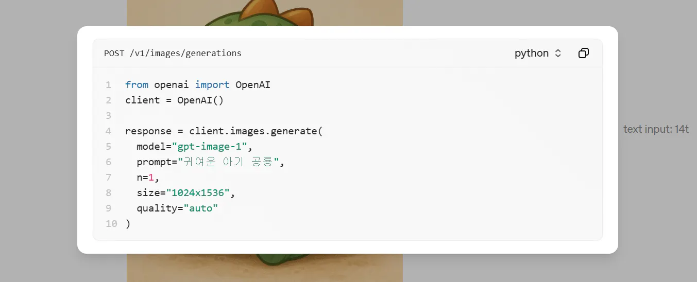Image resolution: width=697 pixels, height=282 pixels.
Task: Click line number 3 of empty line
Action: point(108,115)
